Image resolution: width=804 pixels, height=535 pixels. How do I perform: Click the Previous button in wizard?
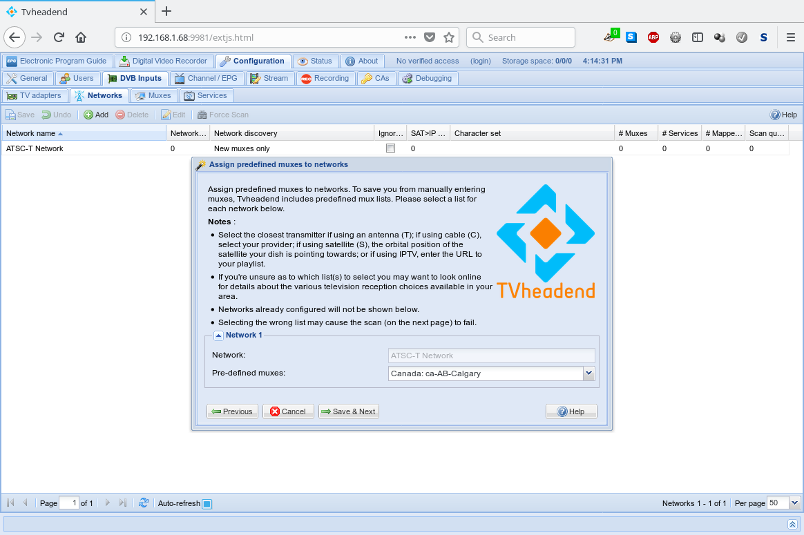coord(232,411)
